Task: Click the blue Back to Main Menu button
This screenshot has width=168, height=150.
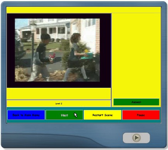Action: point(26,115)
